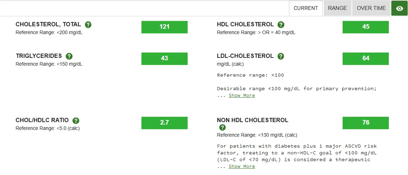408x175 pixels.
Task: Toggle the green eye visibility button
Action: pos(399,9)
